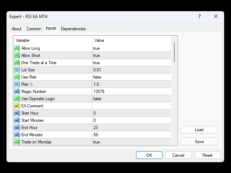Click the Reset button
The width and height of the screenshot is (231, 173).
(x=208, y=155)
